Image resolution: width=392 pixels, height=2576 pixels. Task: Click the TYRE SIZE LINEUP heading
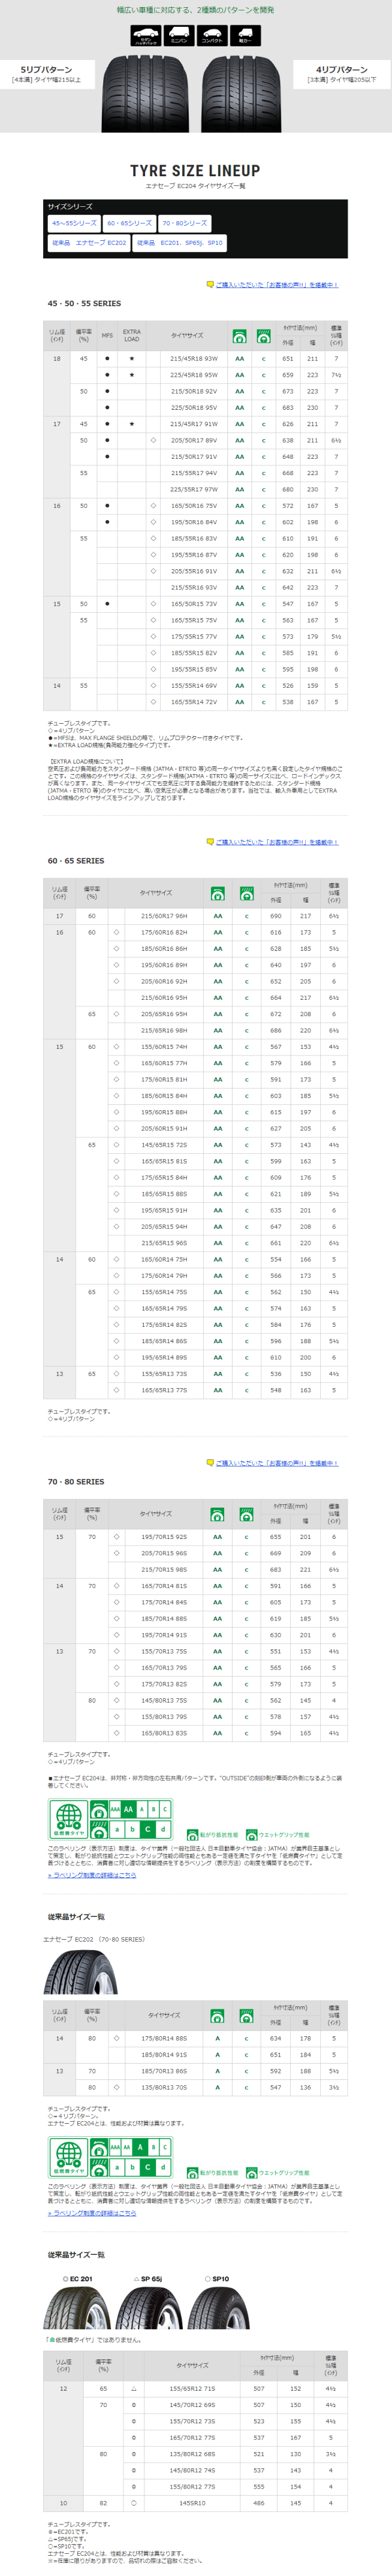(195, 170)
